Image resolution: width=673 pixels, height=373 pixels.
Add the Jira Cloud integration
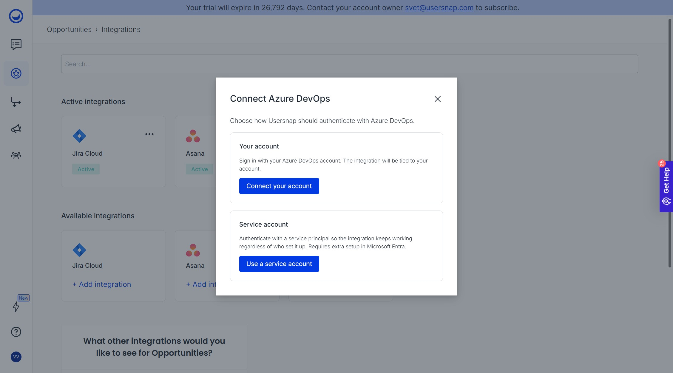pos(102,284)
